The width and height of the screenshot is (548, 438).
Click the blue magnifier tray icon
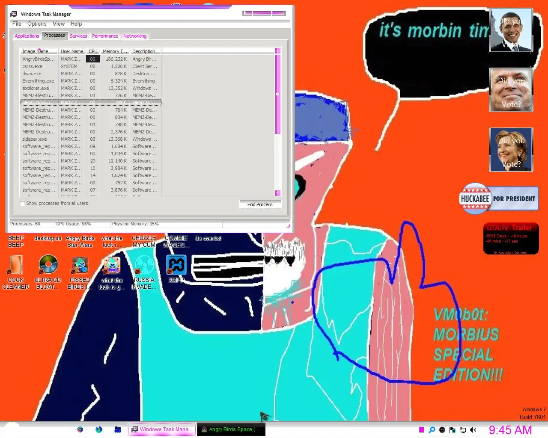tap(432, 429)
